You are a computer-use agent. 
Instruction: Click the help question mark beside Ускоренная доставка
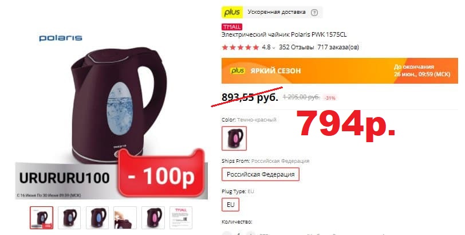point(314,13)
